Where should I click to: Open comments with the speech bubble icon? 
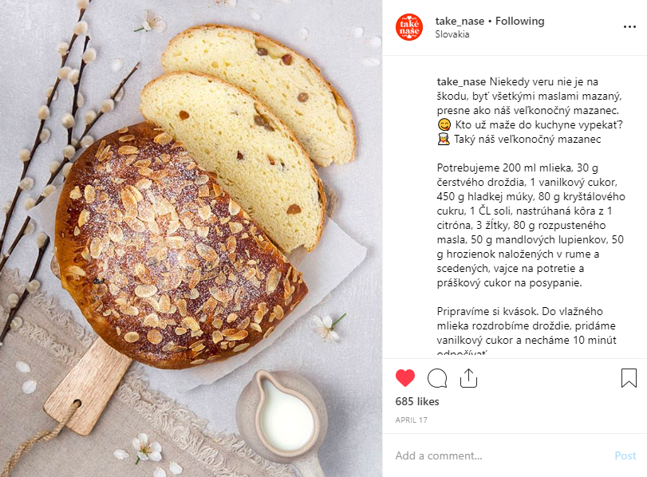click(x=437, y=378)
